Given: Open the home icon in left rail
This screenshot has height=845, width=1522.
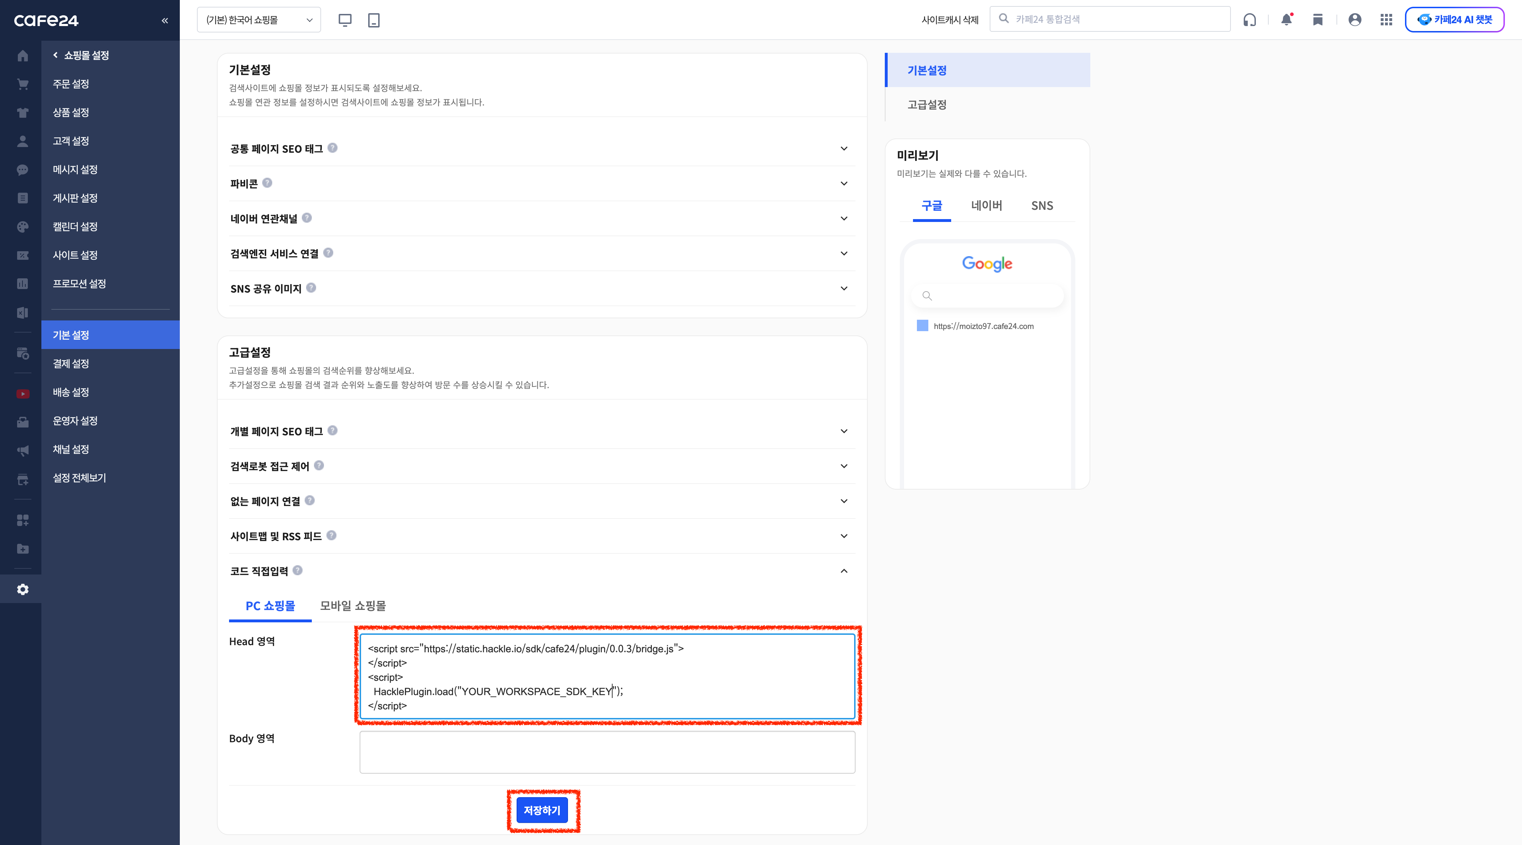Looking at the screenshot, I should [x=22, y=56].
